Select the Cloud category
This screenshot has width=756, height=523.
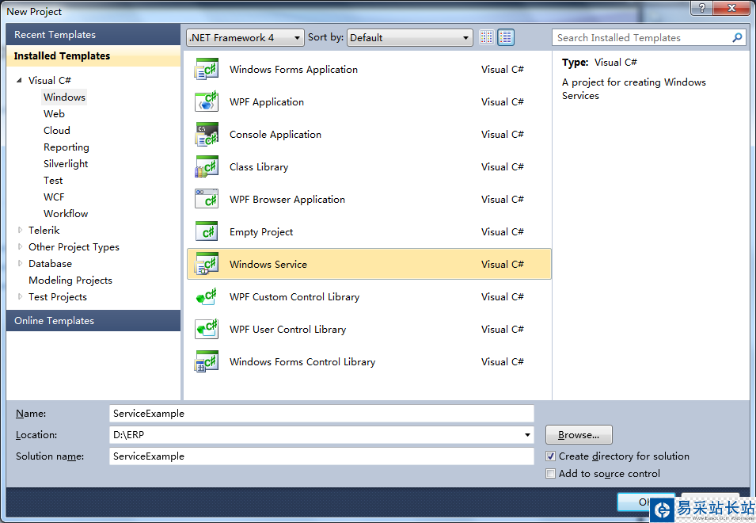56,130
